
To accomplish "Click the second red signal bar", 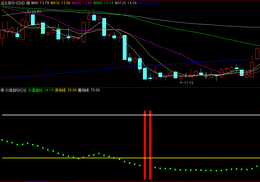I will (150, 145).
